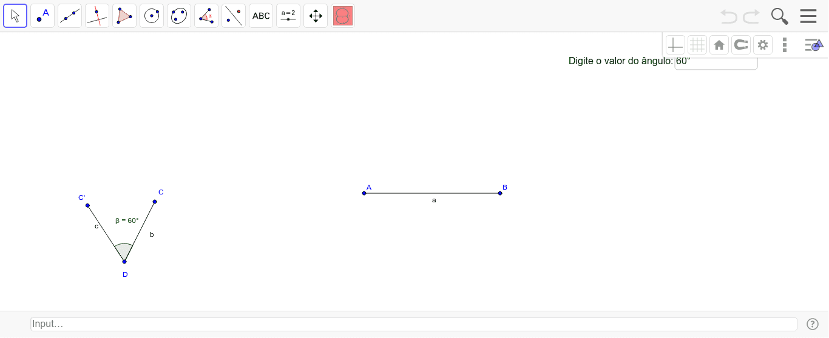Open the search magnifier
This screenshot has width=829, height=338.
[x=779, y=16]
